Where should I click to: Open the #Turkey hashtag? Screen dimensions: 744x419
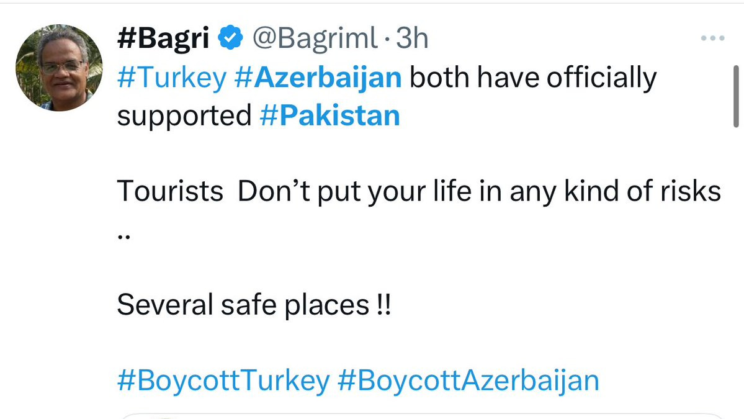click(x=172, y=78)
